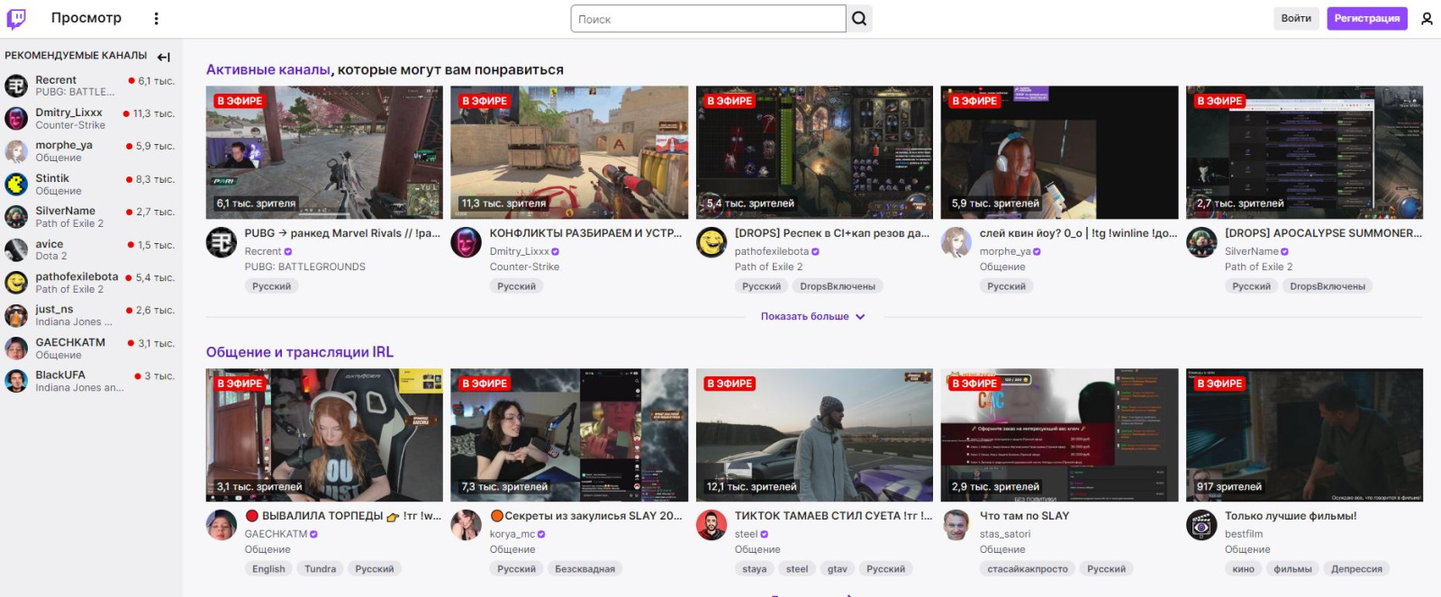Image resolution: width=1441 pixels, height=597 pixels.
Task: Open pathofexilebota DROPS stream thumbnail
Action: point(814,152)
